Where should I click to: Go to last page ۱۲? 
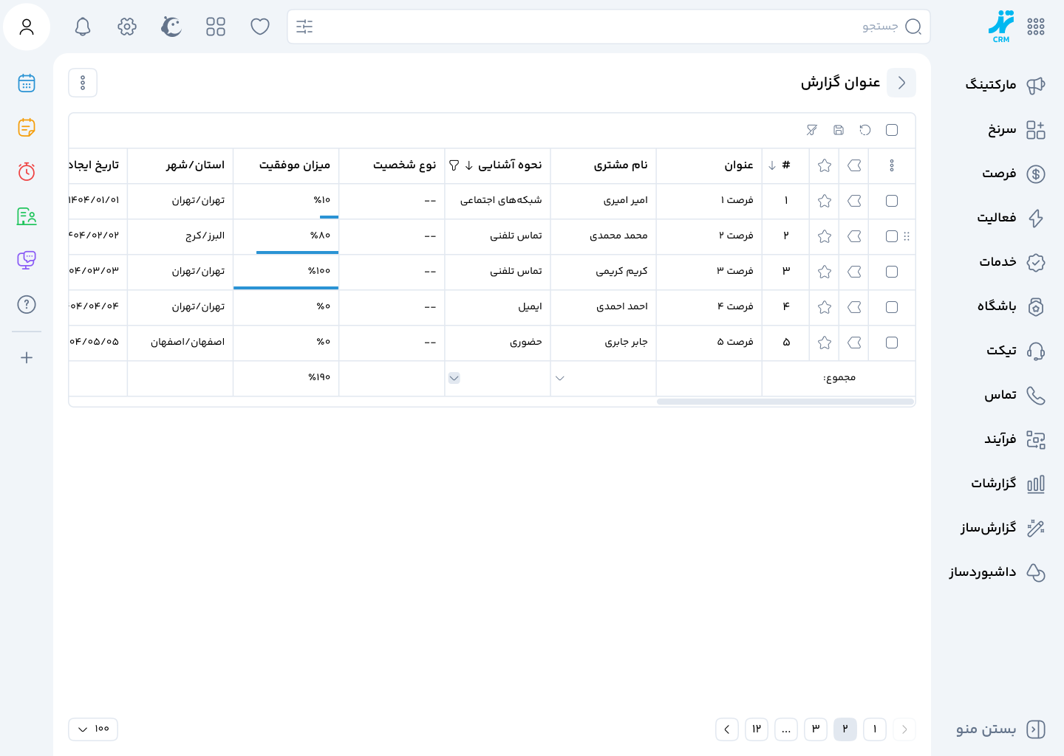pos(757,729)
